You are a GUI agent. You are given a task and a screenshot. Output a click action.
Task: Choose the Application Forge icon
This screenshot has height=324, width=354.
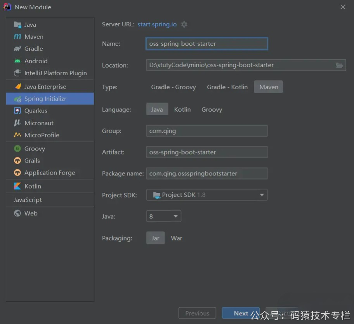[x=17, y=173]
